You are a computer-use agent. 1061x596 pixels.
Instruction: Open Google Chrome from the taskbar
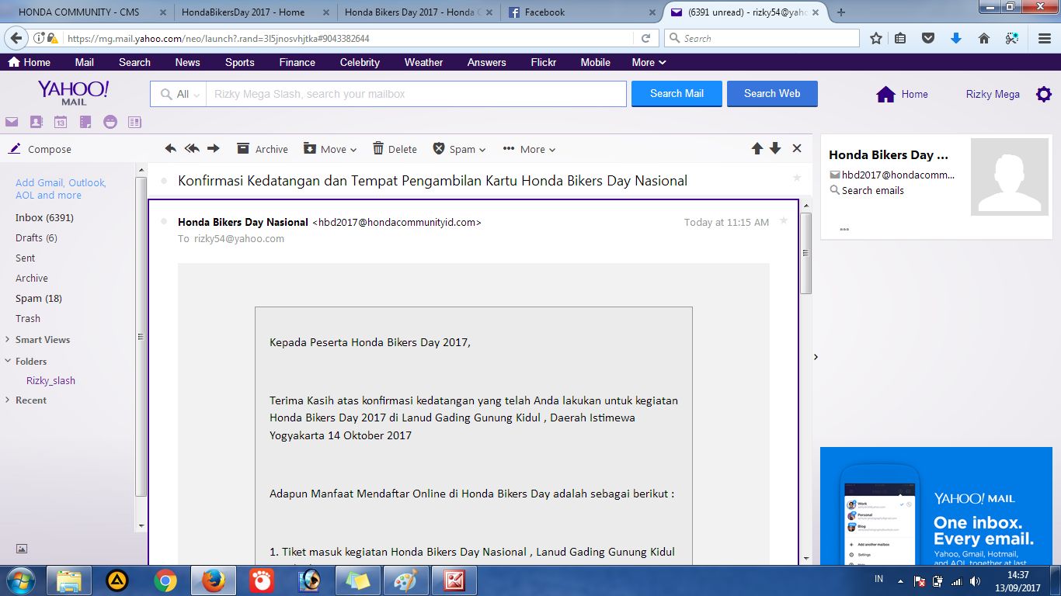tap(165, 580)
